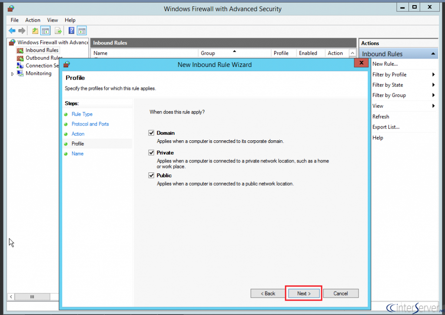The image size is (445, 315).
Task: Click the wizard title bar firewall icon
Action: click(x=66, y=64)
